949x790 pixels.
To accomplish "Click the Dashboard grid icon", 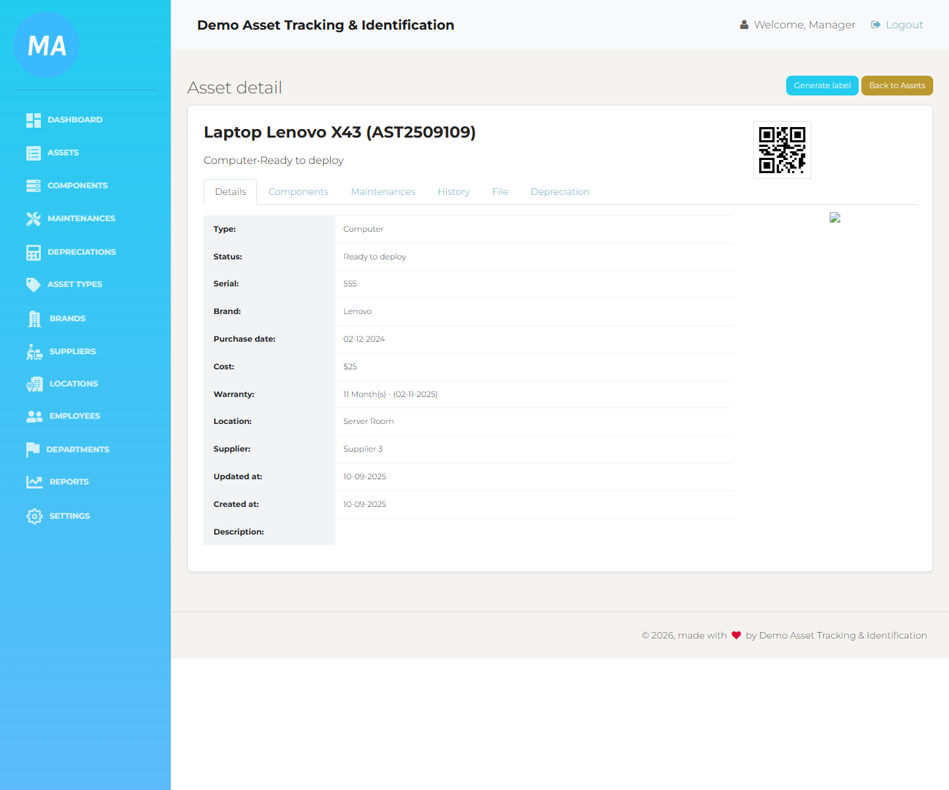I will pos(34,120).
